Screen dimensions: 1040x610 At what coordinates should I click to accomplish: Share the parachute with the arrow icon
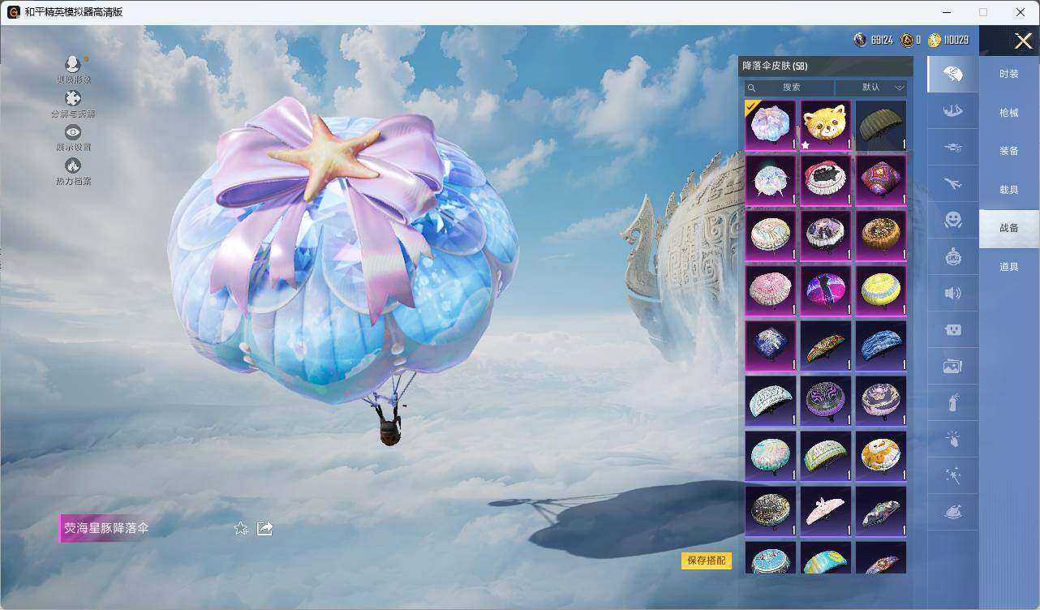[x=264, y=528]
